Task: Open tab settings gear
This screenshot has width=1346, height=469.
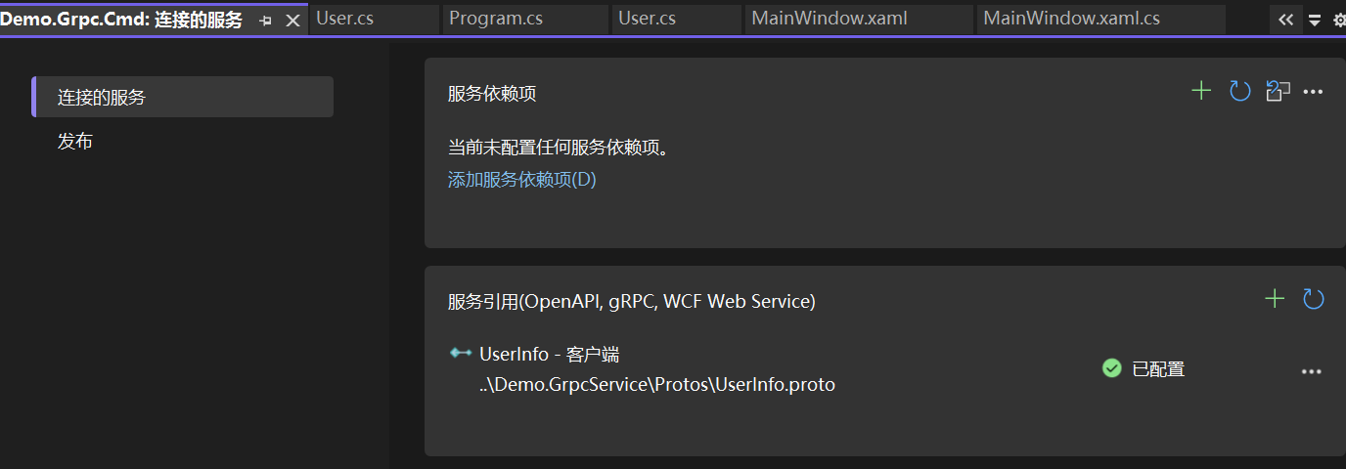Action: click(x=1339, y=20)
